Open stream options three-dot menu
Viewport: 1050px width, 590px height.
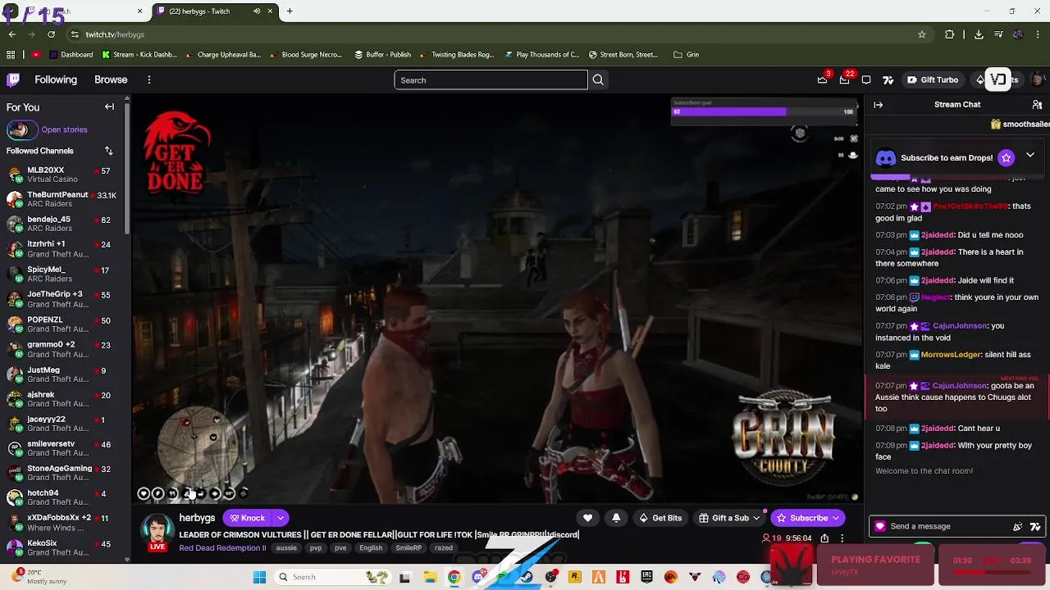tap(842, 538)
